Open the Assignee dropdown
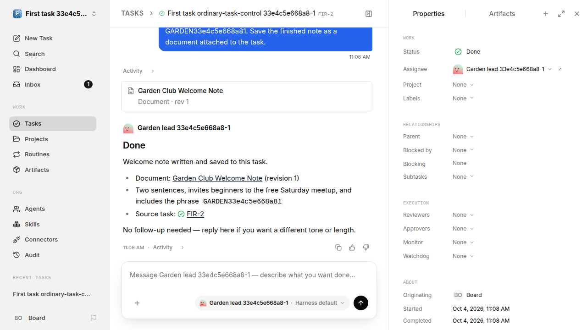Viewport: 587px width, 330px height. (x=503, y=69)
